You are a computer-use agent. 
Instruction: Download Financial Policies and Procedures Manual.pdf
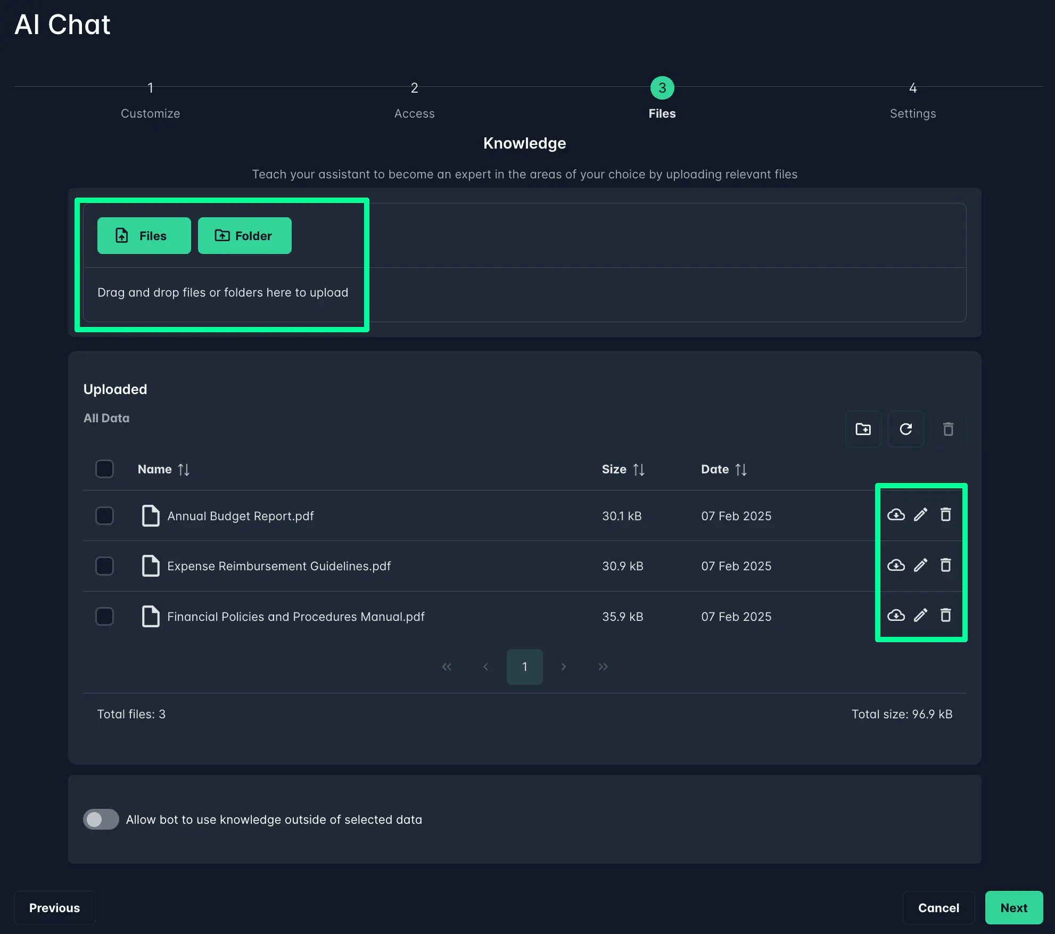[x=896, y=615]
